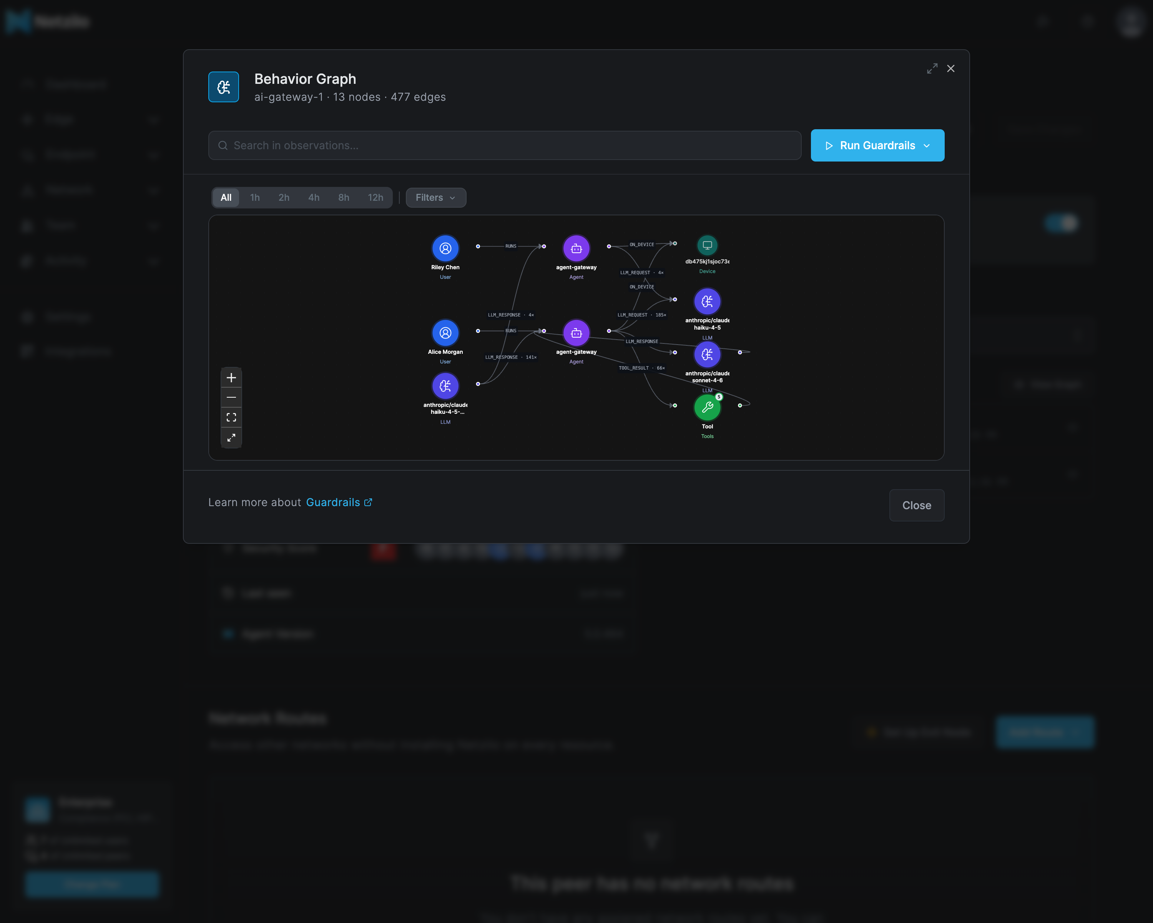Click the top ON_DEVICE edge label

pyautogui.click(x=642, y=245)
